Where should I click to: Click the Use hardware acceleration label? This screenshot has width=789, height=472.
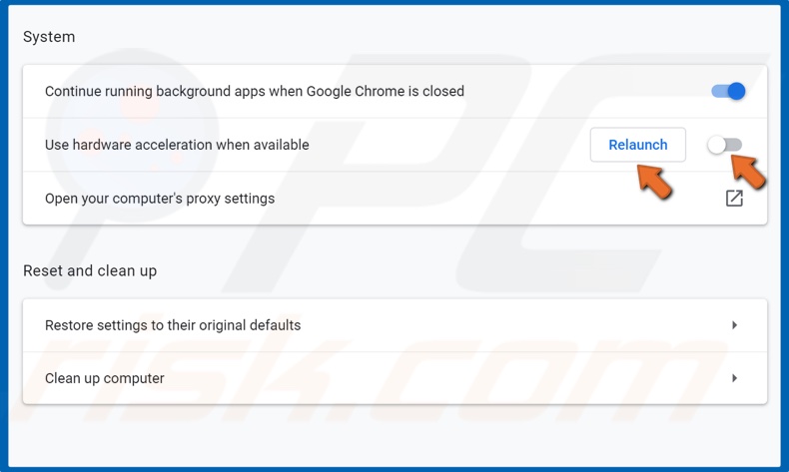177,145
